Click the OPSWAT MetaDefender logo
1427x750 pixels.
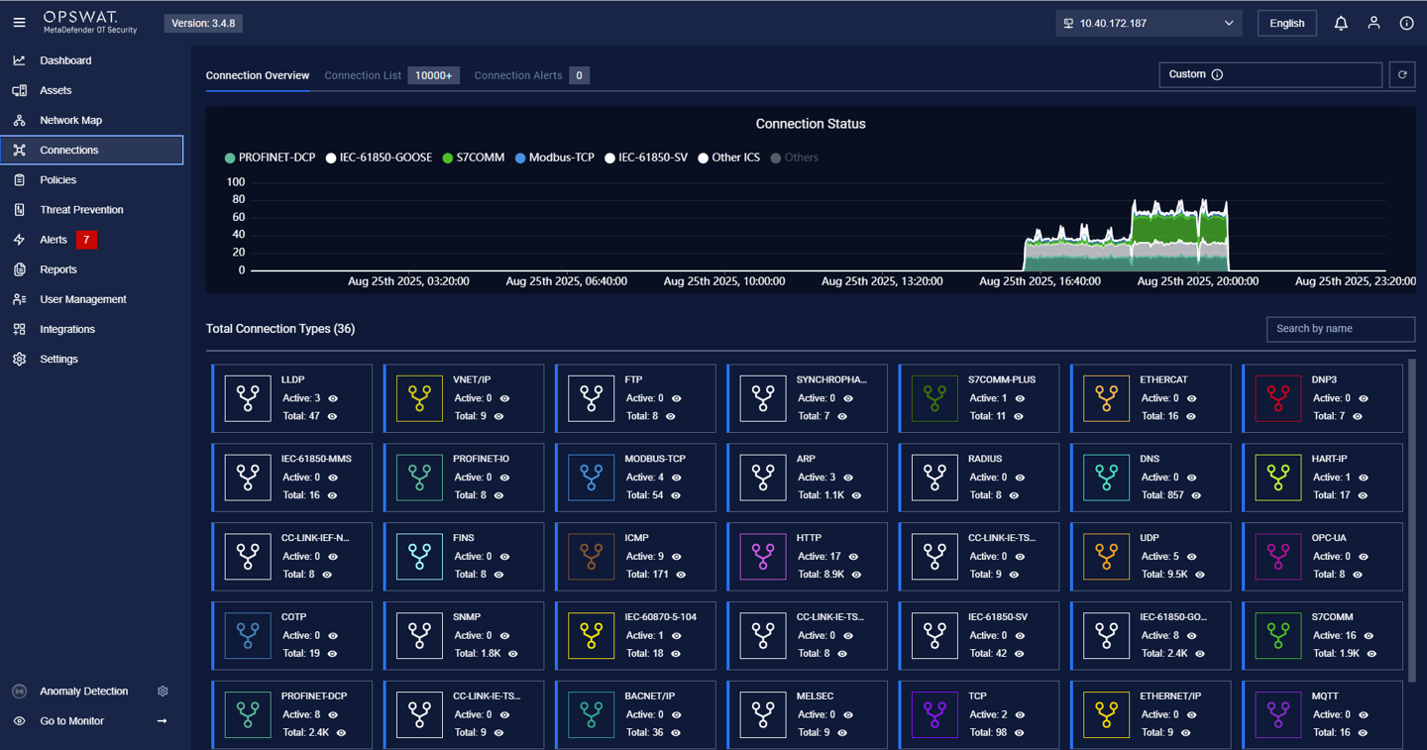(x=89, y=23)
